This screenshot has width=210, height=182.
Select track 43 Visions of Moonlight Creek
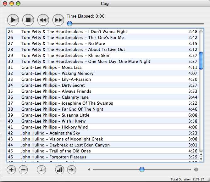[x=103, y=139]
